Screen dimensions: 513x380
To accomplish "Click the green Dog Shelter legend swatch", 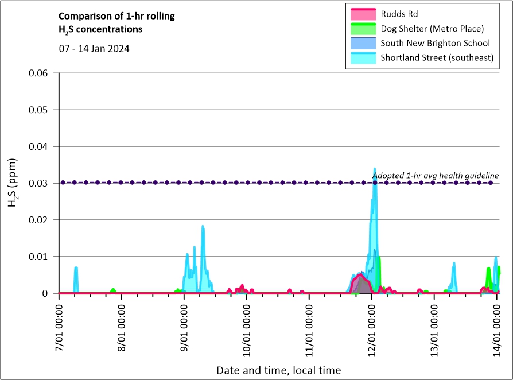I will point(363,29).
